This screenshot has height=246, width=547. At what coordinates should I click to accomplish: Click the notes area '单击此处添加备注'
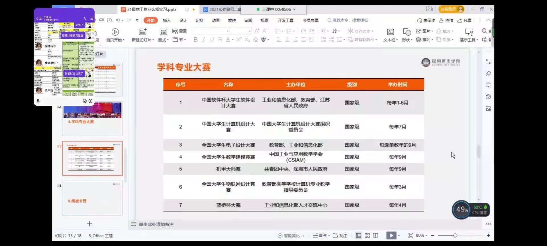click(156, 224)
